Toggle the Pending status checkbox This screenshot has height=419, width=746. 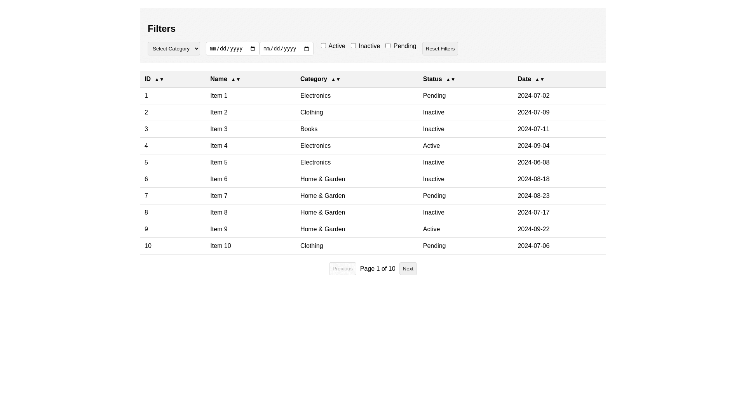pyautogui.click(x=388, y=46)
